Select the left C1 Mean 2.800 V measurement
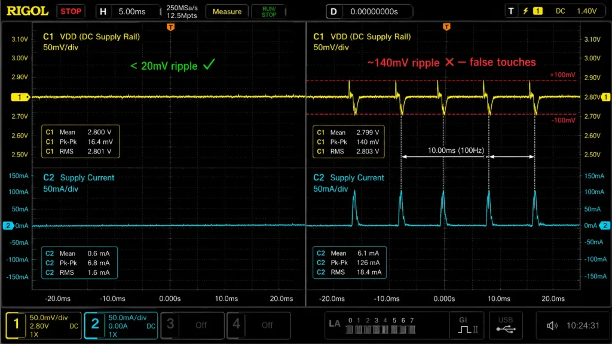The width and height of the screenshot is (612, 344). [79, 132]
